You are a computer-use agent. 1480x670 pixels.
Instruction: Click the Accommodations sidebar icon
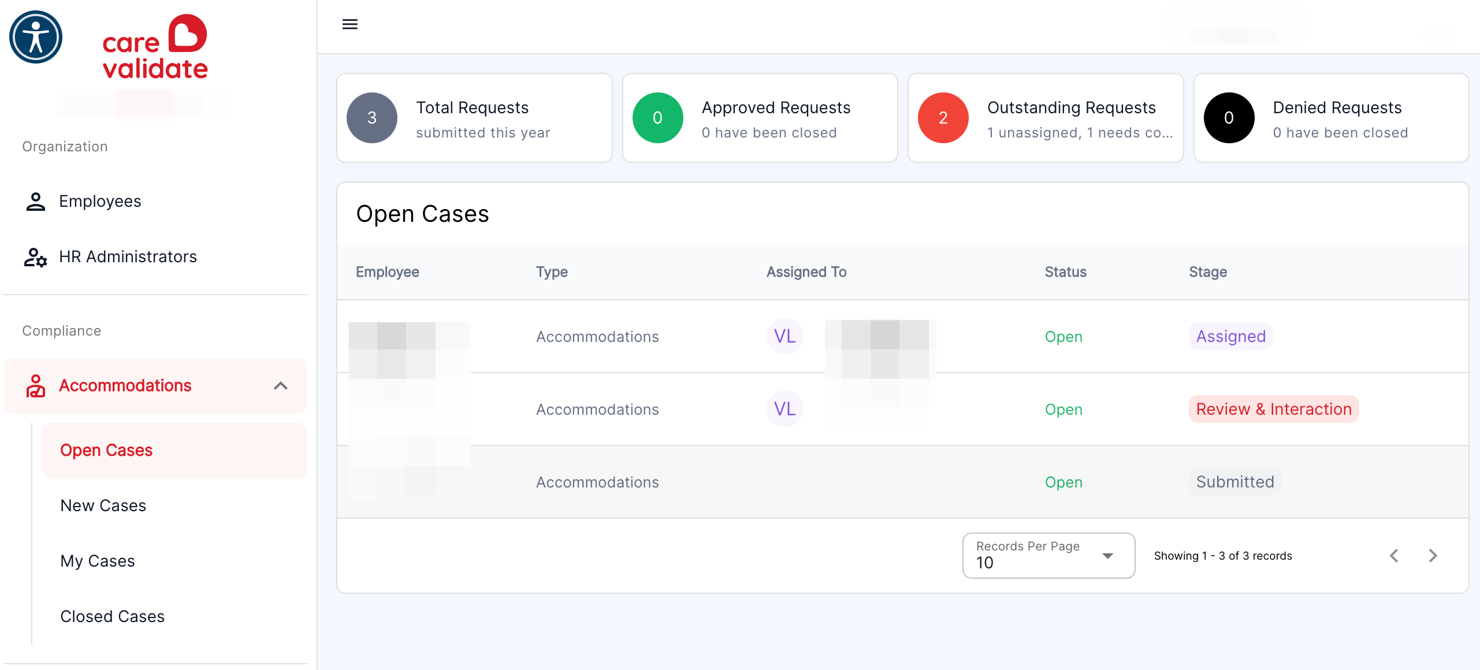pos(35,386)
